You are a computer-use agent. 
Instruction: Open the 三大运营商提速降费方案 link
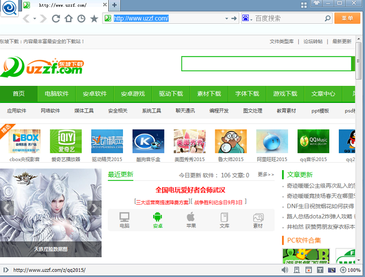tap(162, 202)
